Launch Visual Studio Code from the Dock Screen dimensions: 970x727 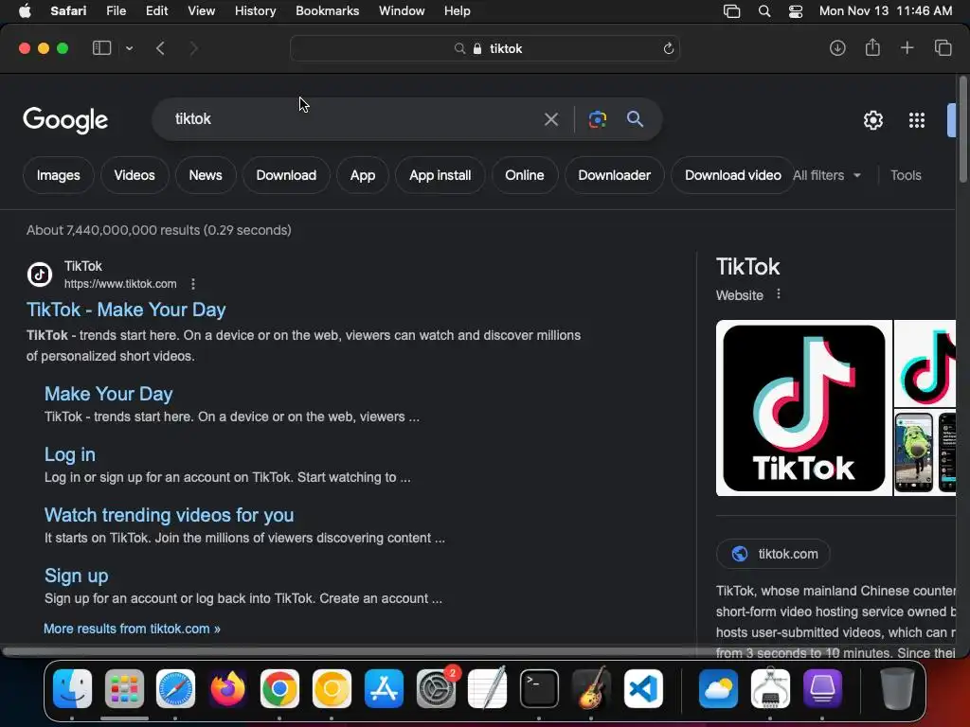pyautogui.click(x=643, y=688)
